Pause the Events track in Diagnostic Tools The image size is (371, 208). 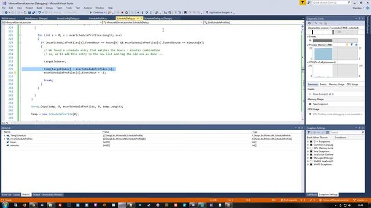pos(310,40)
